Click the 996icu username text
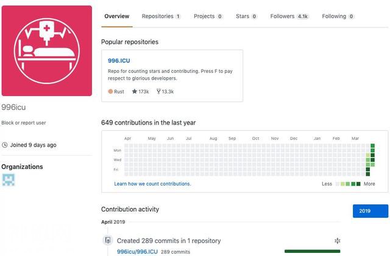This screenshot has width=390, height=256. click(x=13, y=107)
